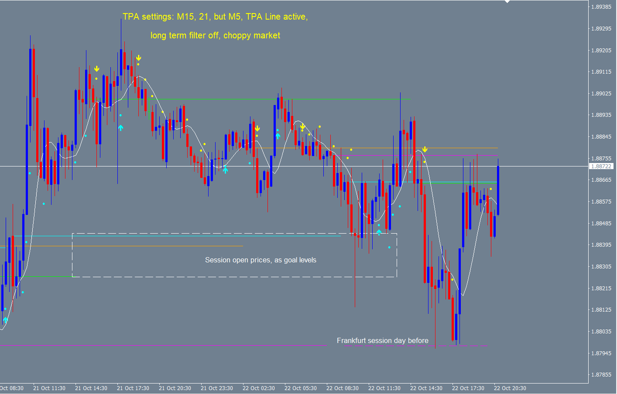Select cyan up arrow below the 21 Oct 17:30 peak
The width and height of the screenshot is (617, 394).
click(120, 128)
